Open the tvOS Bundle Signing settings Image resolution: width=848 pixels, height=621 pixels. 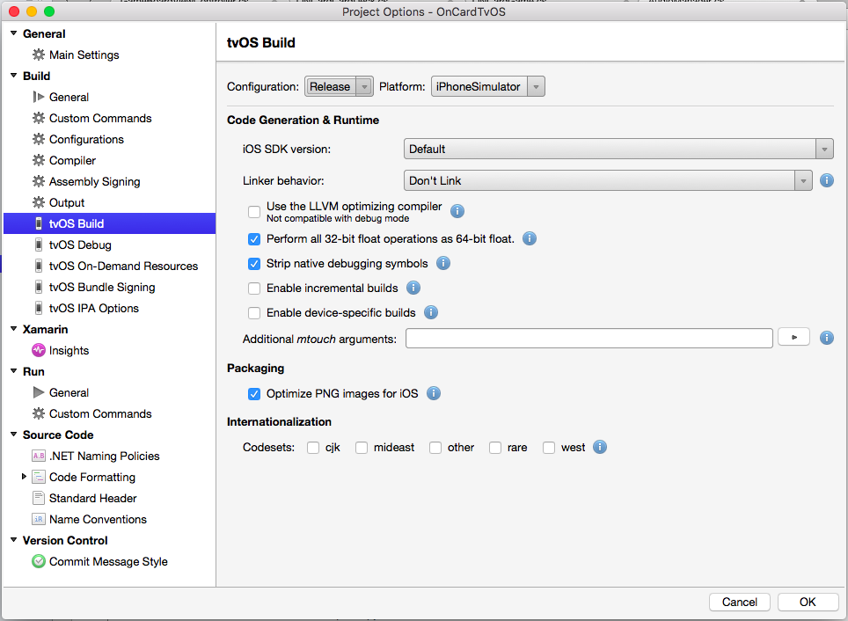point(101,287)
